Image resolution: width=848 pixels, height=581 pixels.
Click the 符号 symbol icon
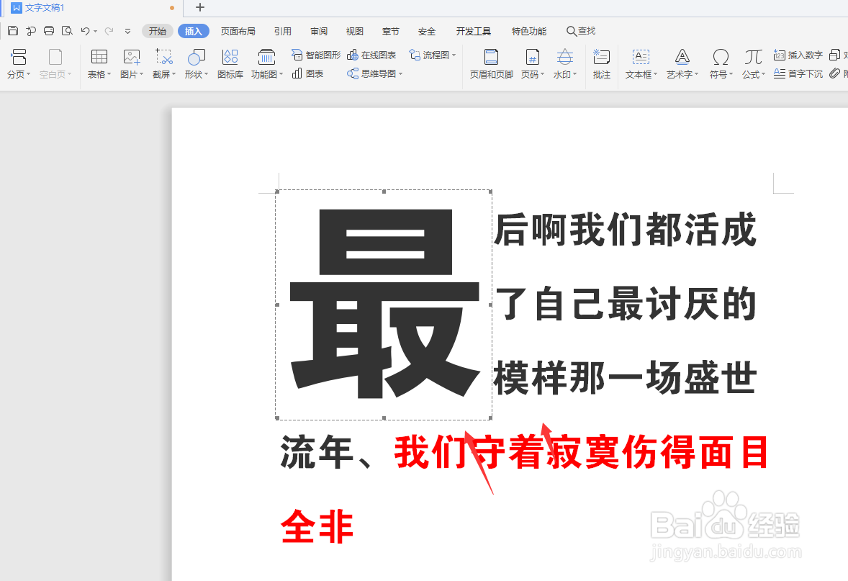tap(721, 57)
